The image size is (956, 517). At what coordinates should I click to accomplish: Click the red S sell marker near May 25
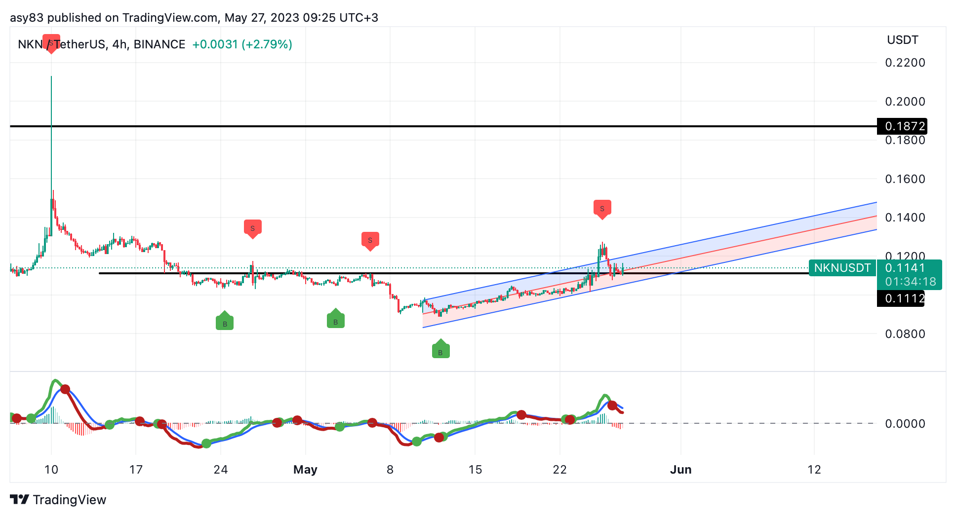(602, 209)
